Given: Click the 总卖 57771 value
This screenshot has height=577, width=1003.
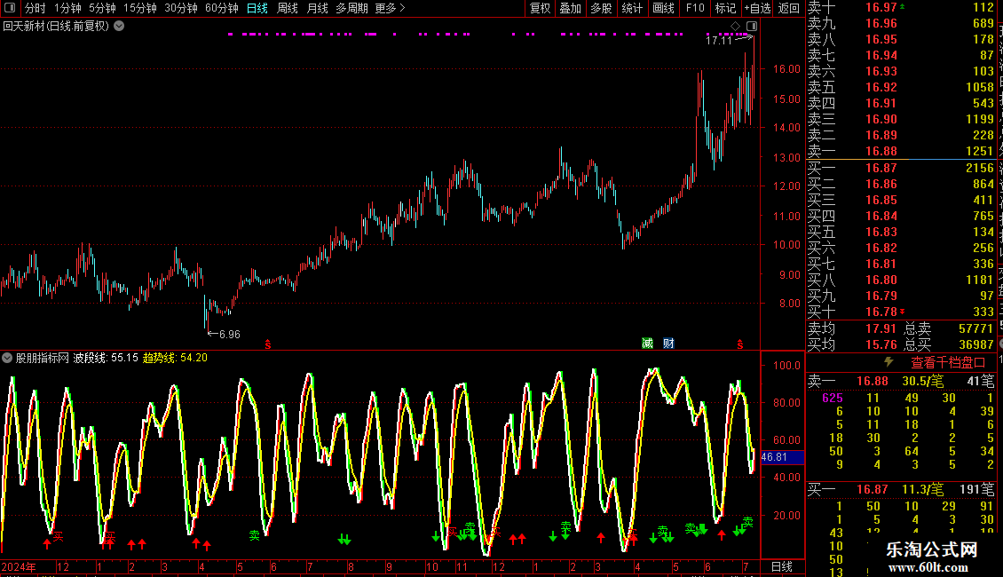Looking at the screenshot, I should point(975,328).
